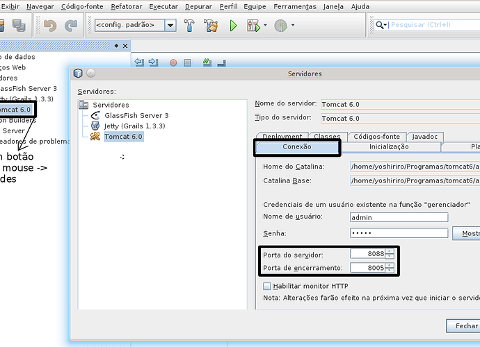This screenshot has width=480, height=347.
Task: Close the side panel with X icon
Action: (x=125, y=46)
